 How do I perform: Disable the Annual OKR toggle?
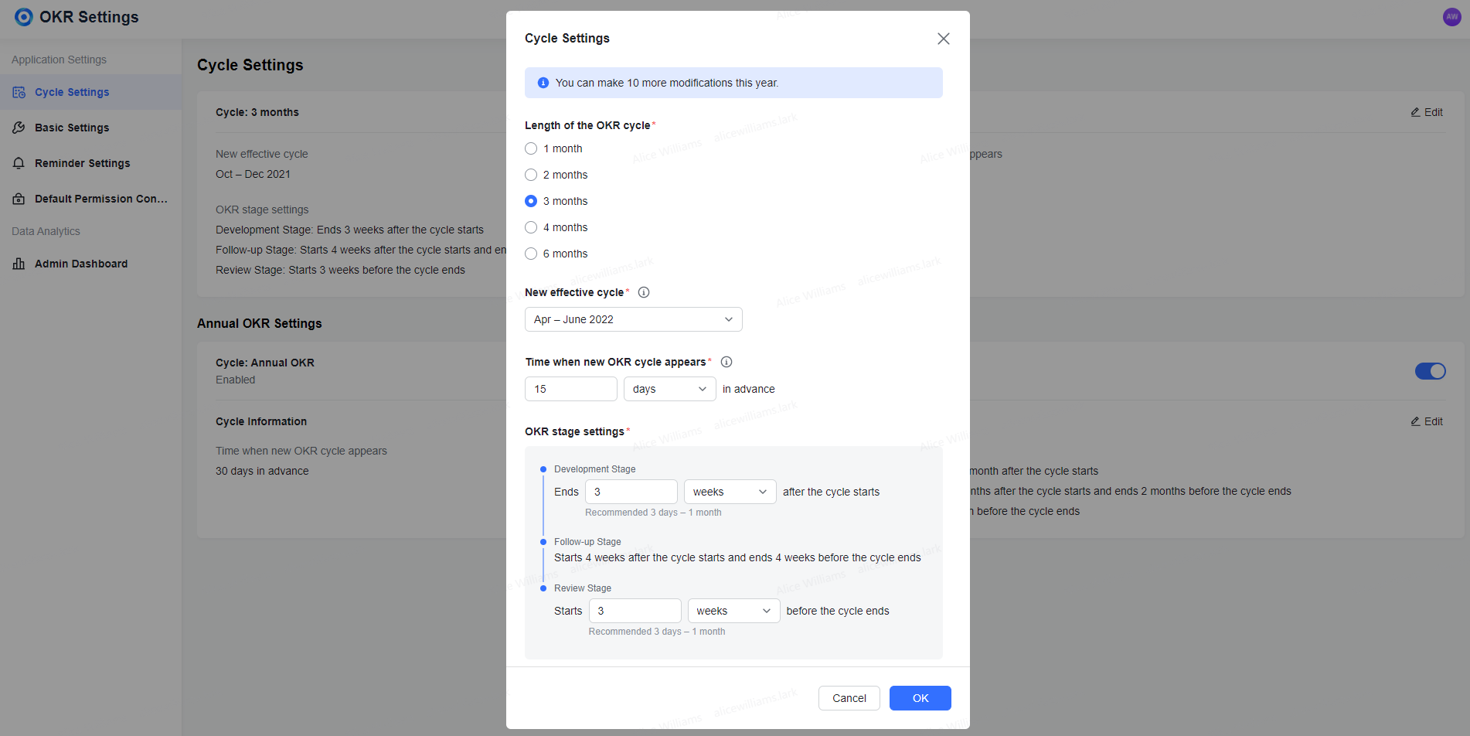[x=1431, y=371]
